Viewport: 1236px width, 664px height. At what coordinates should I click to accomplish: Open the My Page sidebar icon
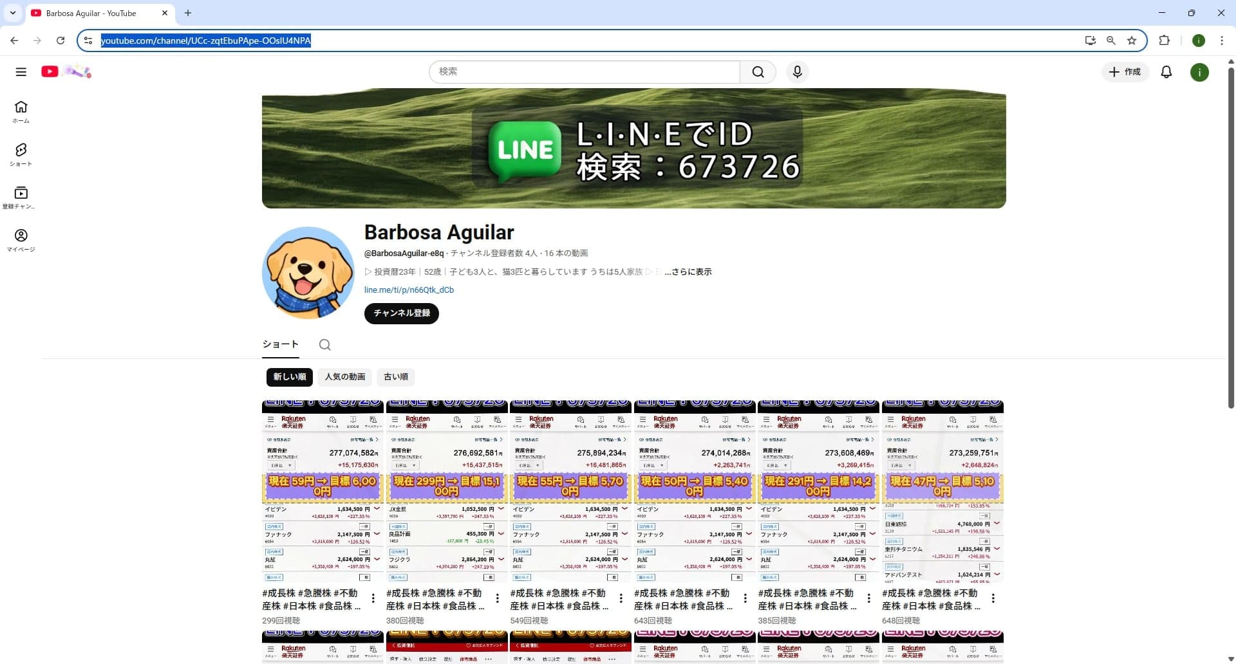click(21, 241)
